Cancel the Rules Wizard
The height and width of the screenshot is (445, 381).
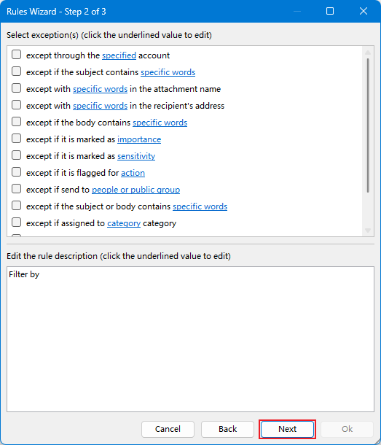(168, 429)
